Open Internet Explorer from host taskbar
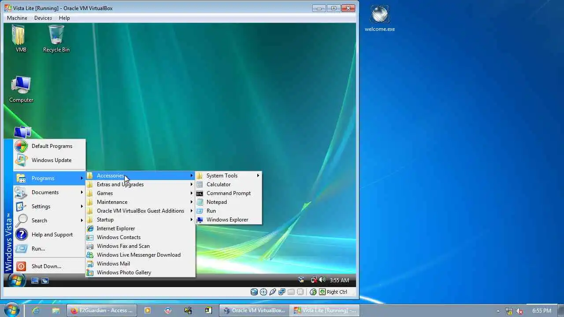 pyautogui.click(x=36, y=310)
